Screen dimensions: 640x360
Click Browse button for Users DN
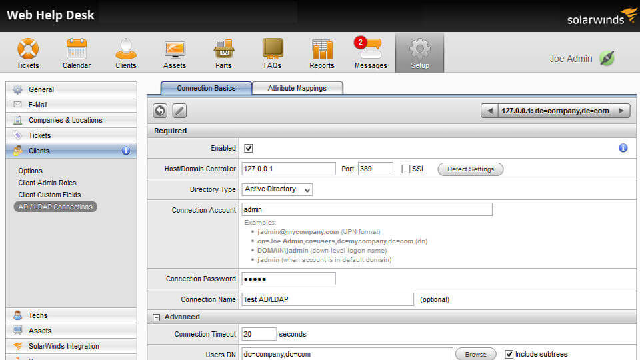click(x=475, y=354)
